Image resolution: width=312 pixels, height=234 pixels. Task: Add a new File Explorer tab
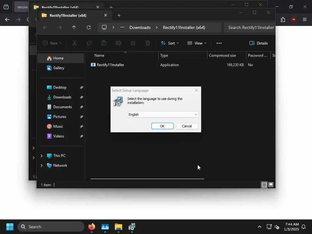tap(119, 15)
